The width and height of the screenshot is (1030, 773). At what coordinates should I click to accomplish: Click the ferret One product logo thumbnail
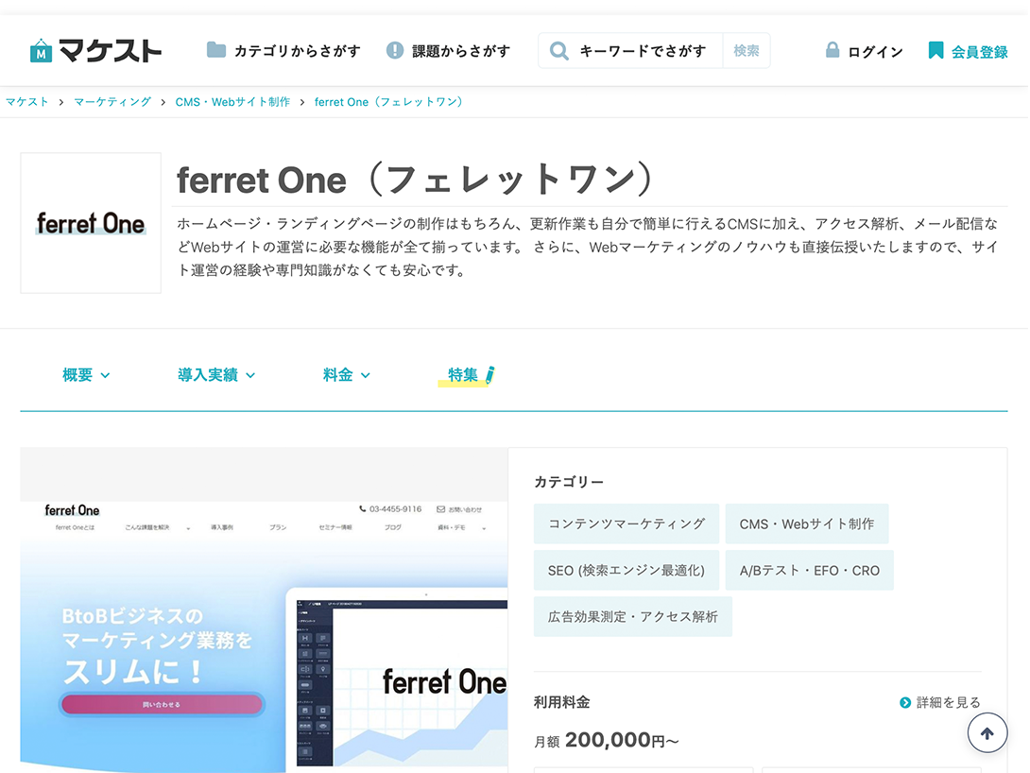pos(91,223)
